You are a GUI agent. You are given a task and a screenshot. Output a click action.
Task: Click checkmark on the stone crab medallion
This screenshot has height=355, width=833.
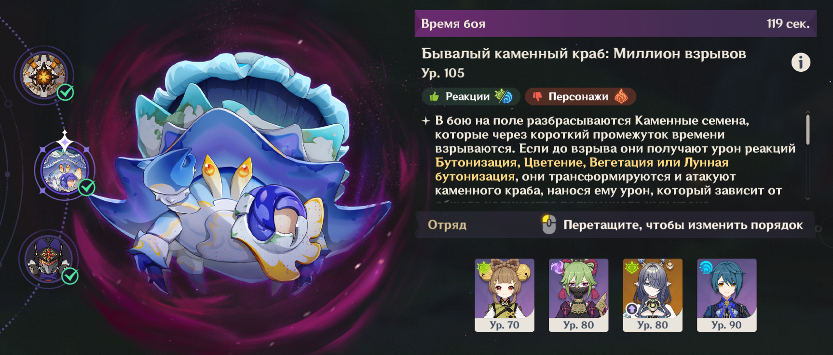(x=87, y=187)
